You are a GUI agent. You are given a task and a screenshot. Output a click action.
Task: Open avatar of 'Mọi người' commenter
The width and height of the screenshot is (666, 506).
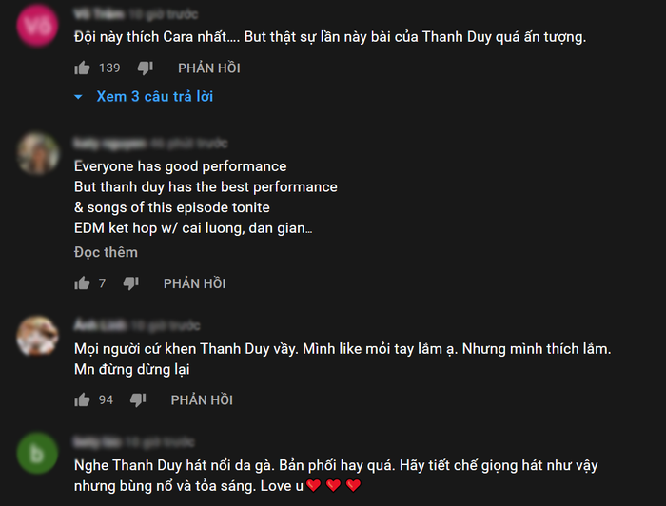coord(37,334)
